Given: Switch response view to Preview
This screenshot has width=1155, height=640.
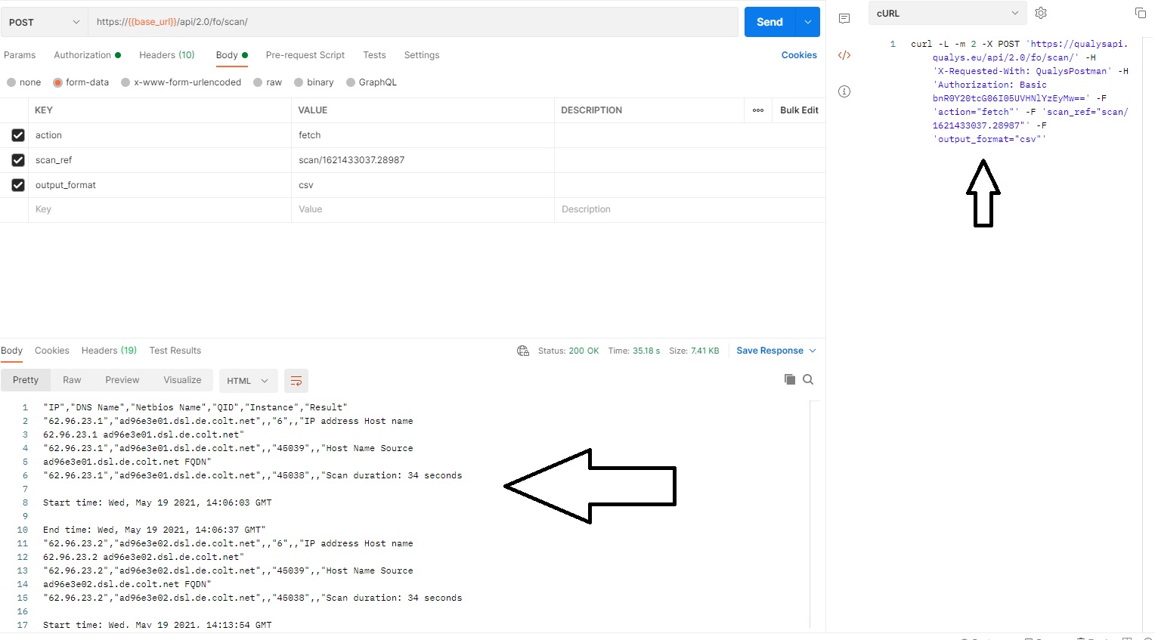Looking at the screenshot, I should pyautogui.click(x=122, y=380).
